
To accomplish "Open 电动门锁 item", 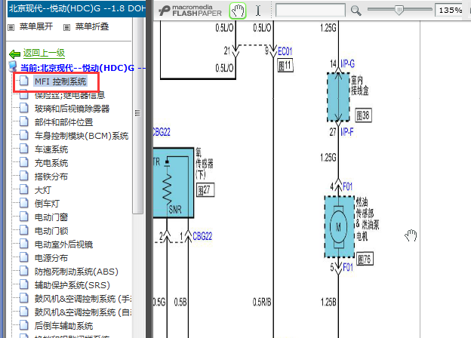I will click(x=51, y=231).
